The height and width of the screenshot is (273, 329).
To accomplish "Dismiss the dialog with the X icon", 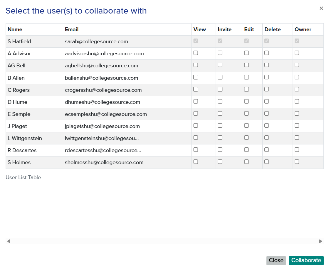I will [321, 8].
